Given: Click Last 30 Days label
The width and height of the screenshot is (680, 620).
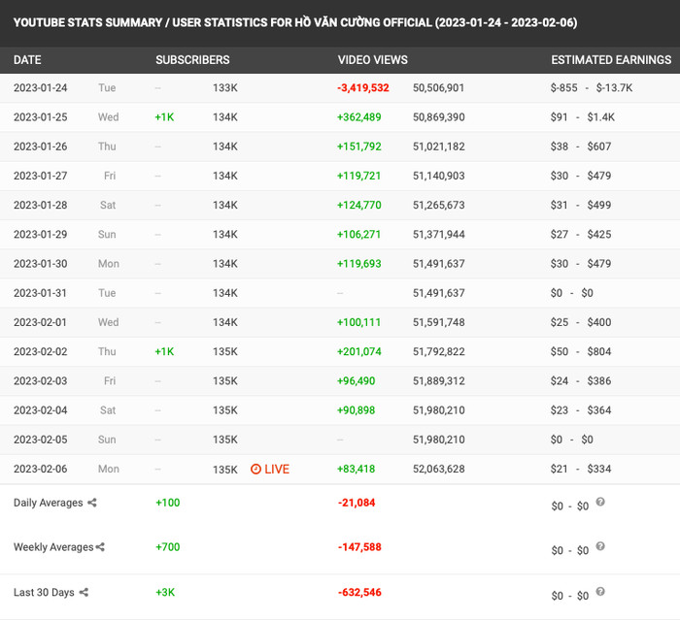Looking at the screenshot, I should 44,592.
